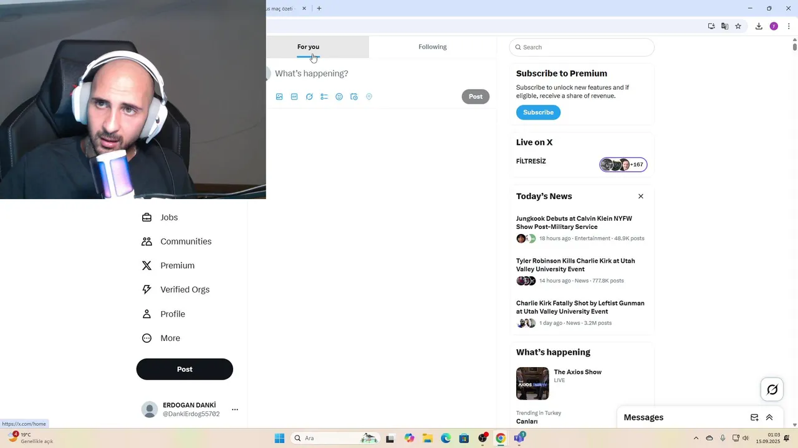This screenshot has height=448, width=798.
Task: Click the translate page icon in Chrome
Action: tap(724, 26)
